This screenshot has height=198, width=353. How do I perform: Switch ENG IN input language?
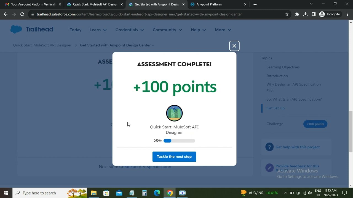point(318,193)
